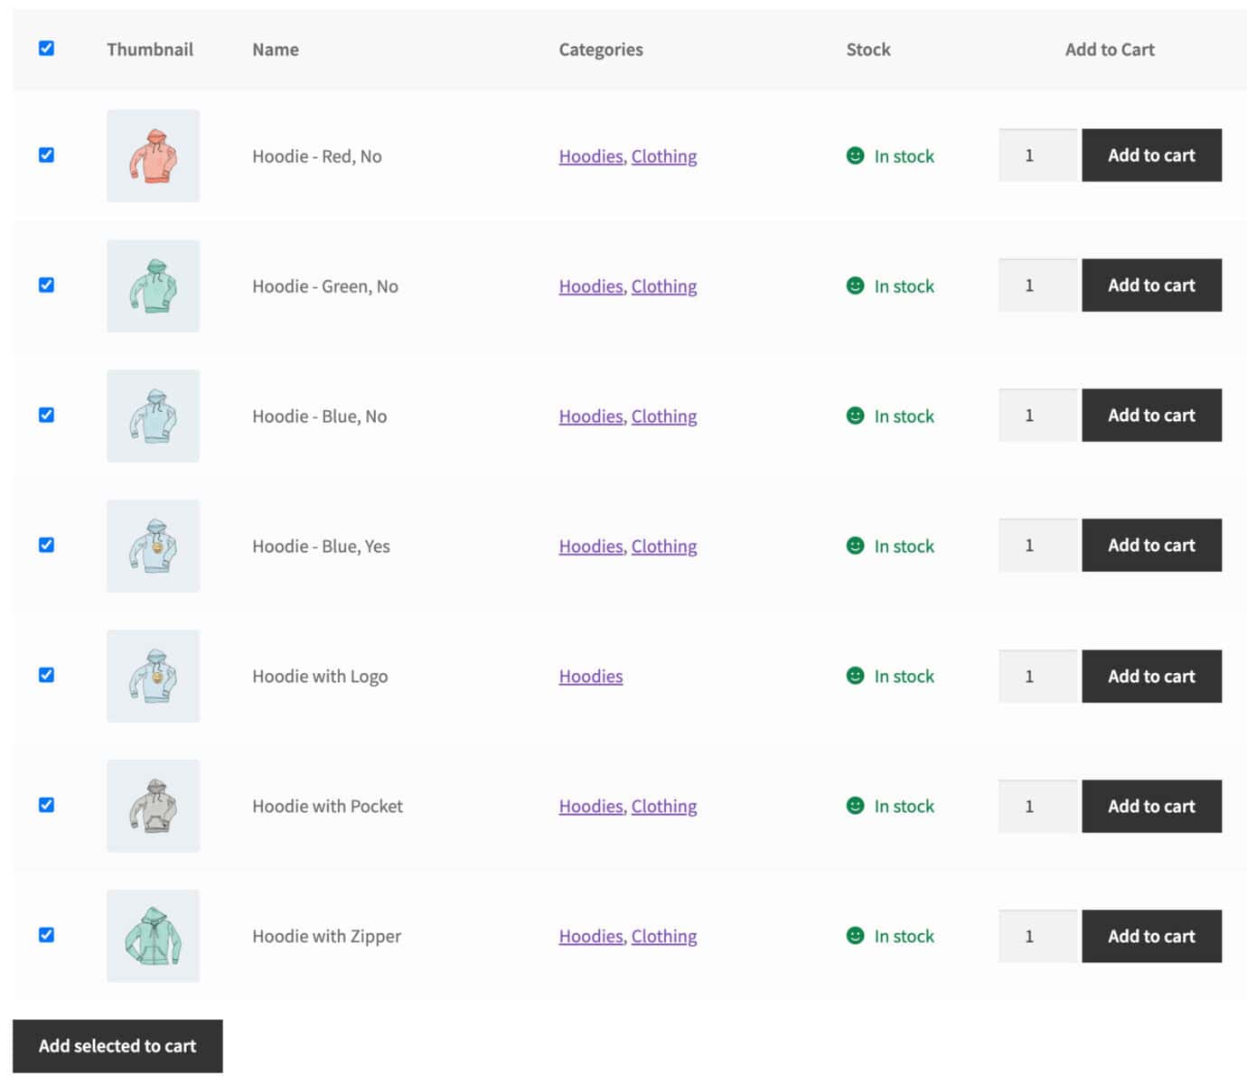Add Hoodie with Pocket to cart
Viewport: 1247px width, 1084px height.
[x=1151, y=806]
